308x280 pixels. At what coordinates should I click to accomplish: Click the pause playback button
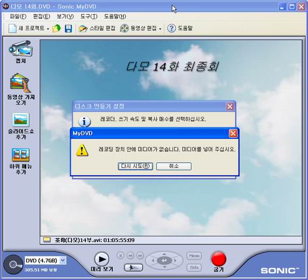coord(120,256)
